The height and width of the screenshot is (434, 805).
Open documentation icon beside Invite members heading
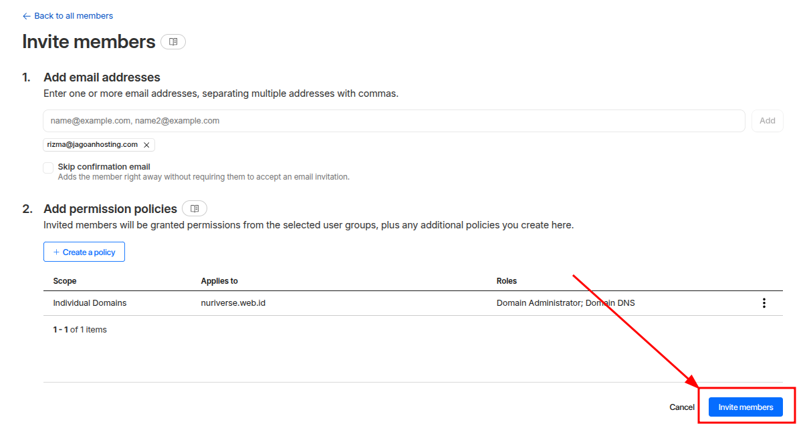[x=173, y=42]
